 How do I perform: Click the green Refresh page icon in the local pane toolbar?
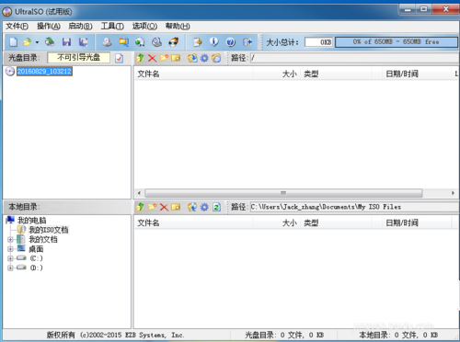click(x=216, y=207)
